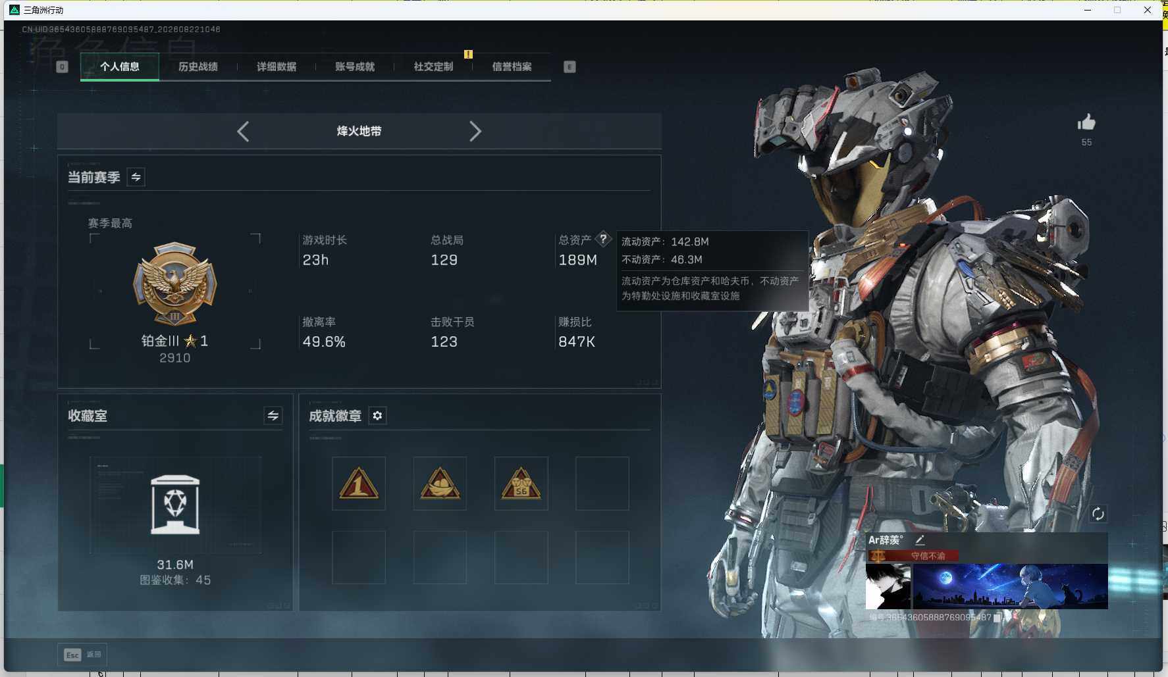The image size is (1168, 677).
Task: Click the 总战局 value 129
Action: point(444,261)
